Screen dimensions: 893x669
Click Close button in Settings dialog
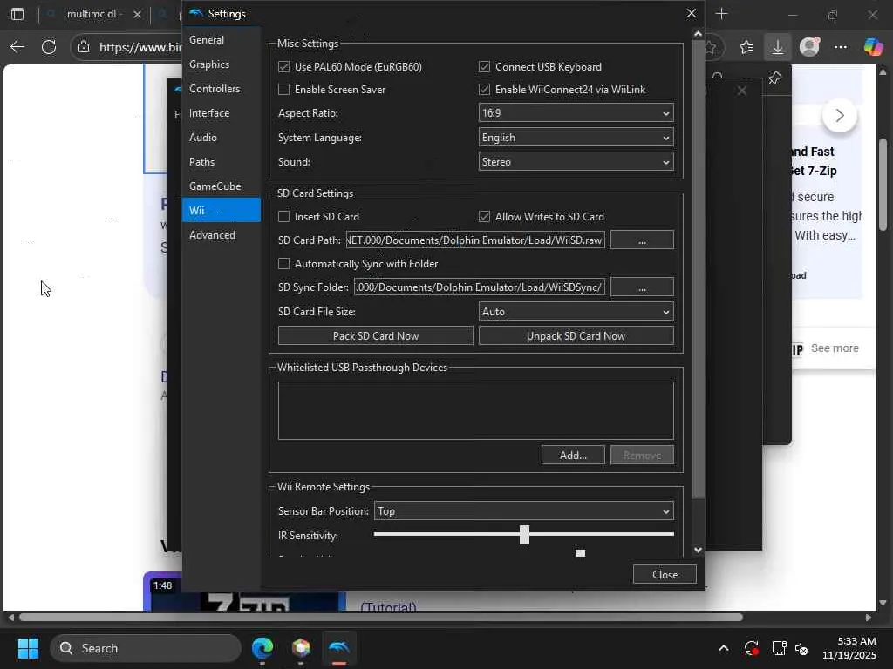(x=665, y=575)
